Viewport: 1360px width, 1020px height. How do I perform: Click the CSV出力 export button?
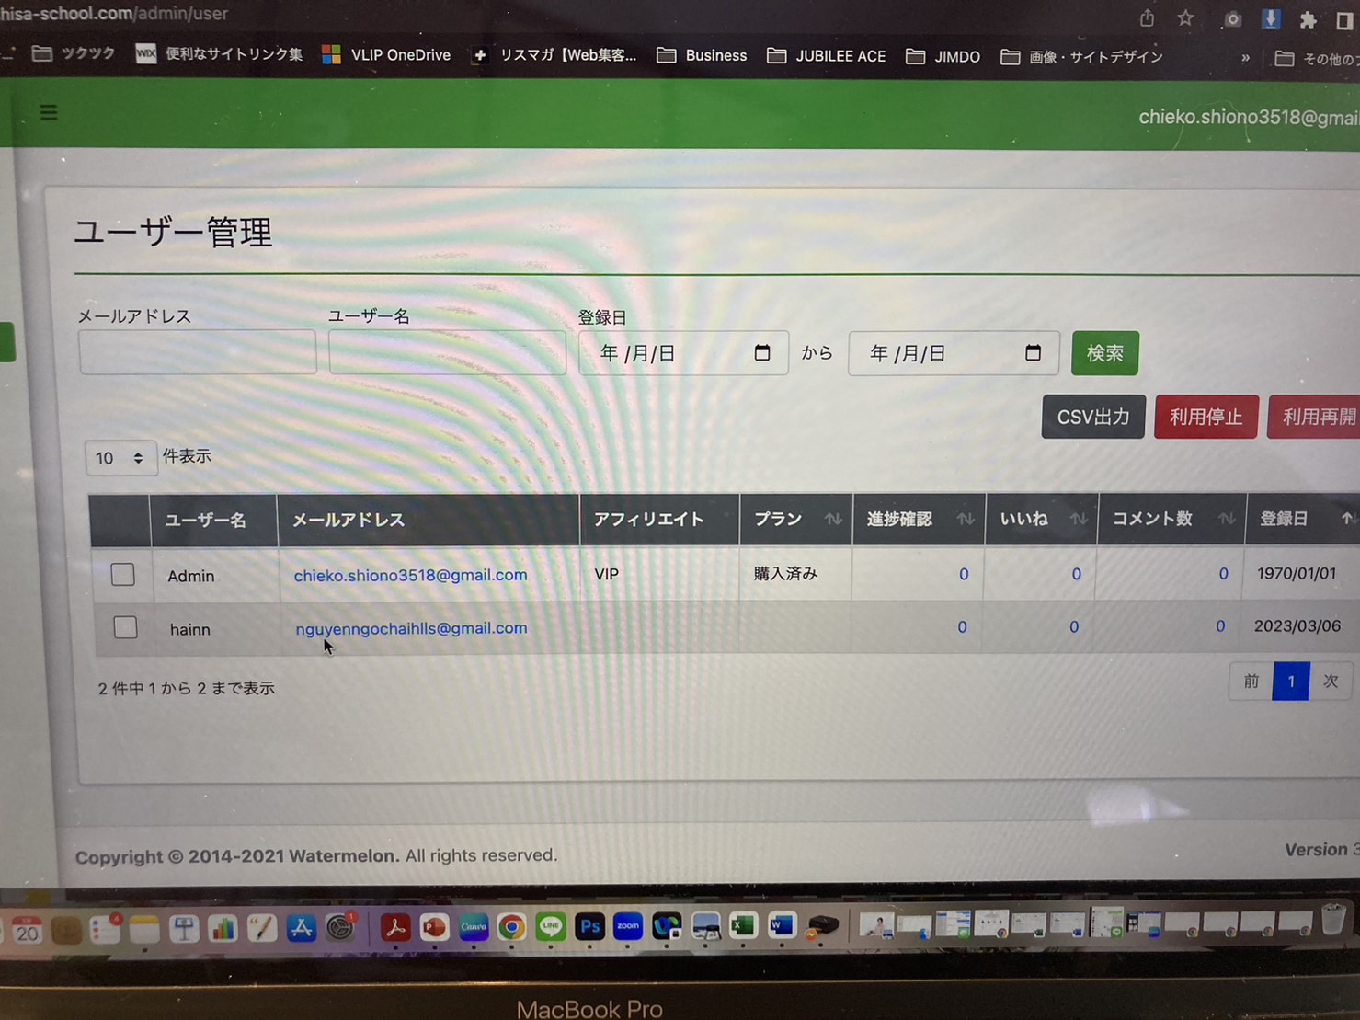point(1093,417)
